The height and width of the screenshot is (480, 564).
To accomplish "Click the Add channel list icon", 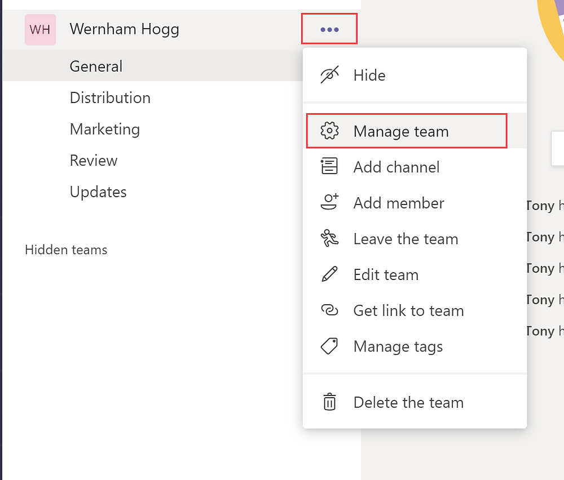I will pos(329,166).
